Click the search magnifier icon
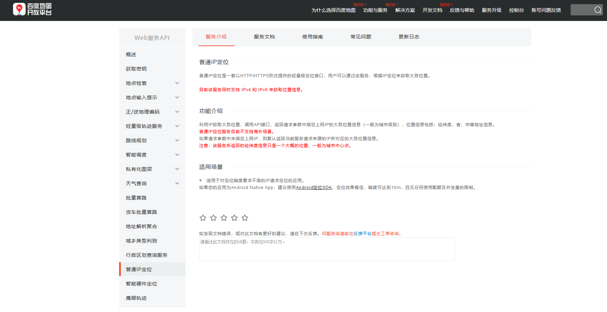 (x=598, y=10)
